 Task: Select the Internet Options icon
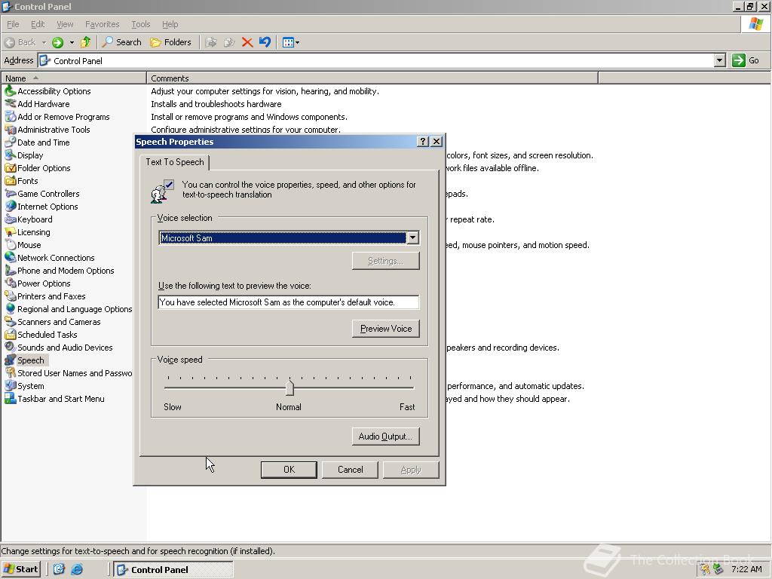pyautogui.click(x=11, y=207)
